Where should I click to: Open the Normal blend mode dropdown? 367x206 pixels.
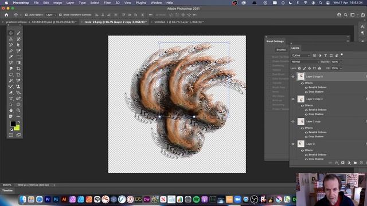click(305, 62)
